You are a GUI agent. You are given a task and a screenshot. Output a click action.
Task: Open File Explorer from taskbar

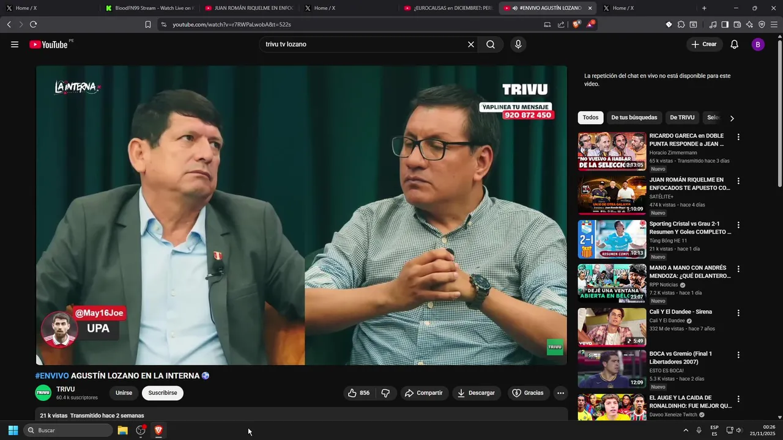(122, 430)
